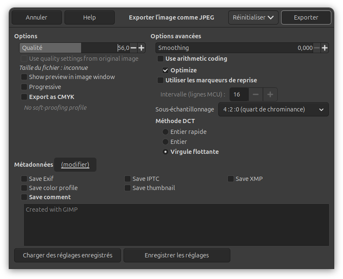Viewport: 343px width, 279px height.
Task: Open the Réinitialiser dropdown
Action: (253, 17)
